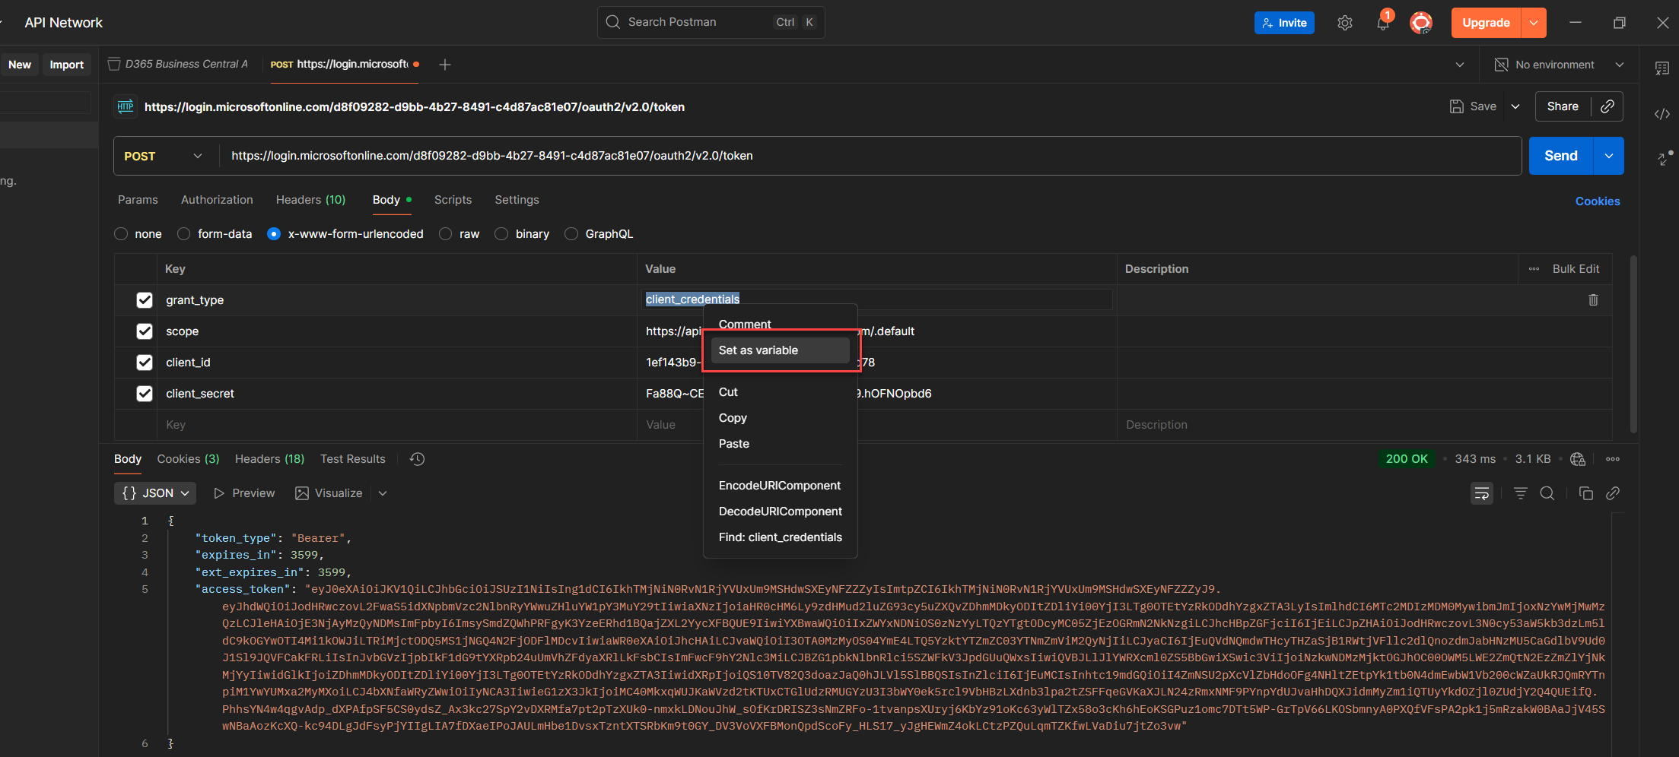Choose EncodeURIComponent in context menu
This screenshot has width=1679, height=757.
click(781, 486)
